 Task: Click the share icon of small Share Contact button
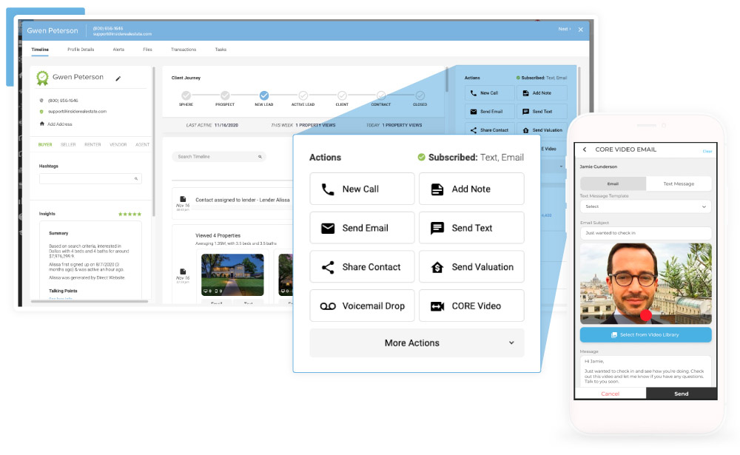(x=474, y=130)
